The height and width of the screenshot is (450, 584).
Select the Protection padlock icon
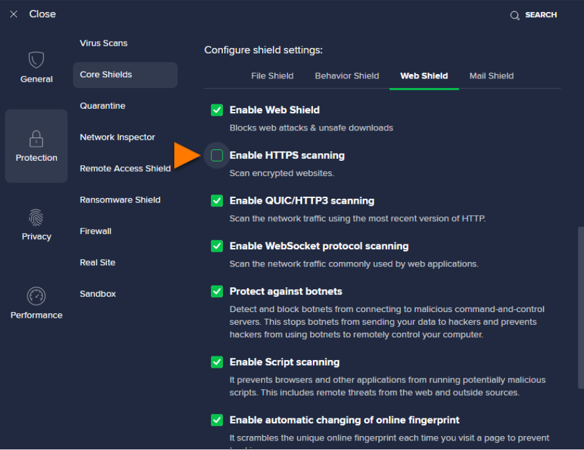point(36,139)
